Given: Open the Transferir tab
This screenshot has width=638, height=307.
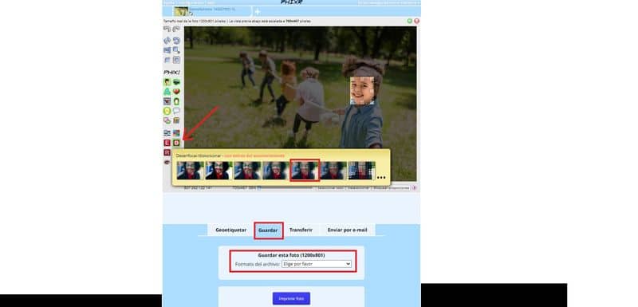Looking at the screenshot, I should [301, 230].
